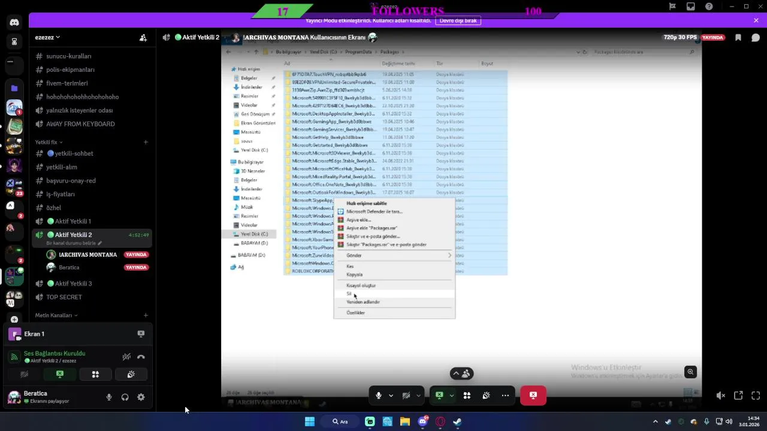
Task: Toggle screen share green button in call bar
Action: (x=439, y=396)
